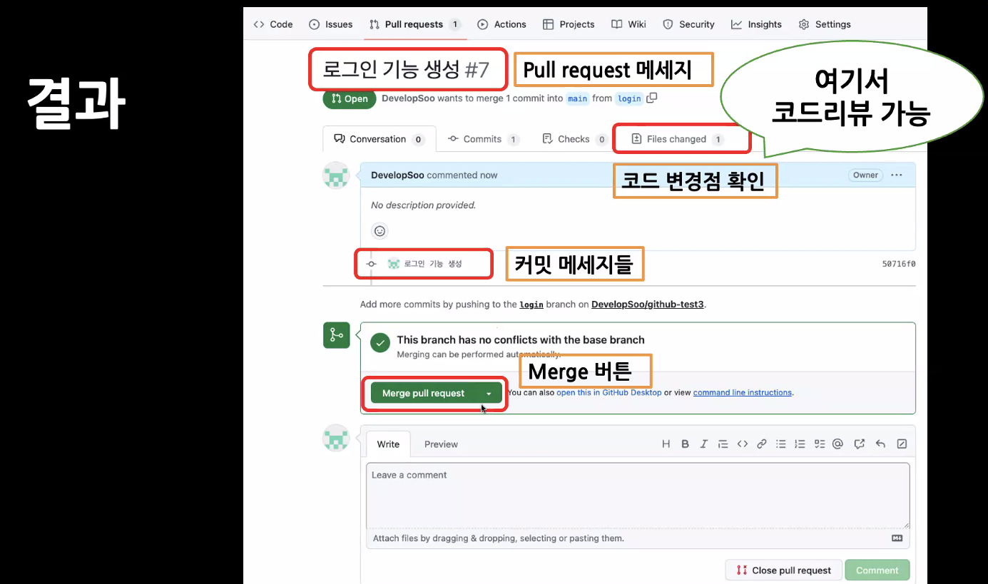
Task: Insert a numbered list in the comment
Action: [800, 444]
